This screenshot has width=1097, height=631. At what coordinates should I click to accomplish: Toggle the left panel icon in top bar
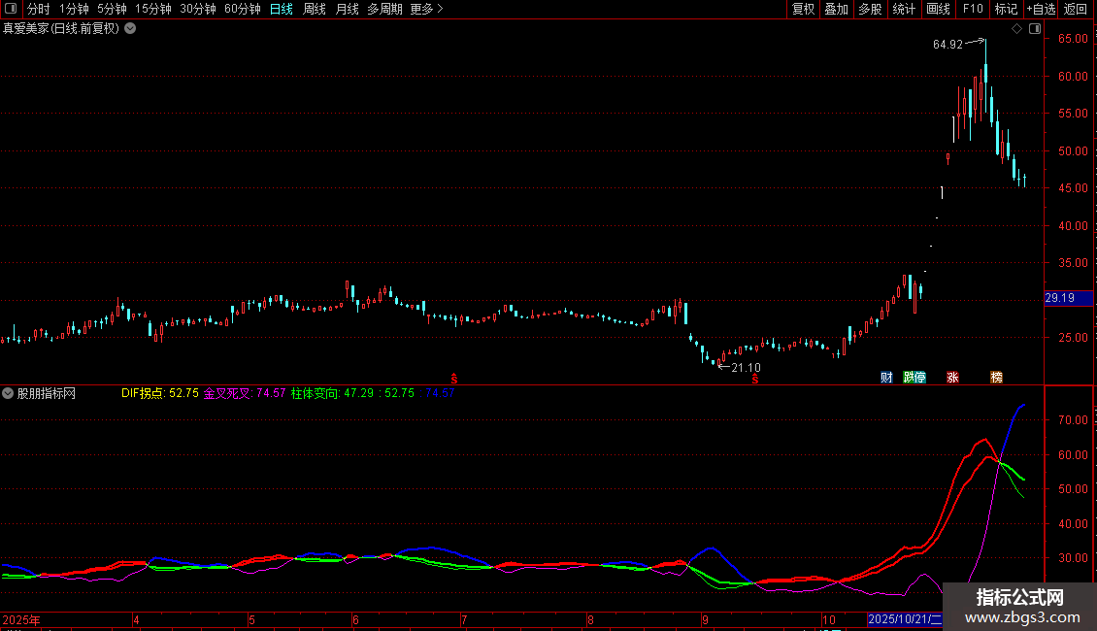(x=11, y=9)
